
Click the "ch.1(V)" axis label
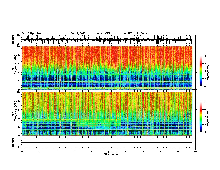(13, 39)
